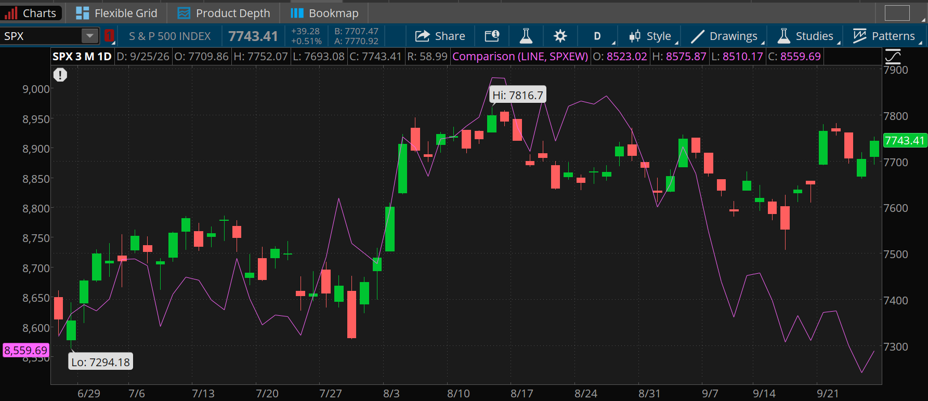The image size is (928, 401).
Task: Open the Style menu
Action: pos(650,36)
